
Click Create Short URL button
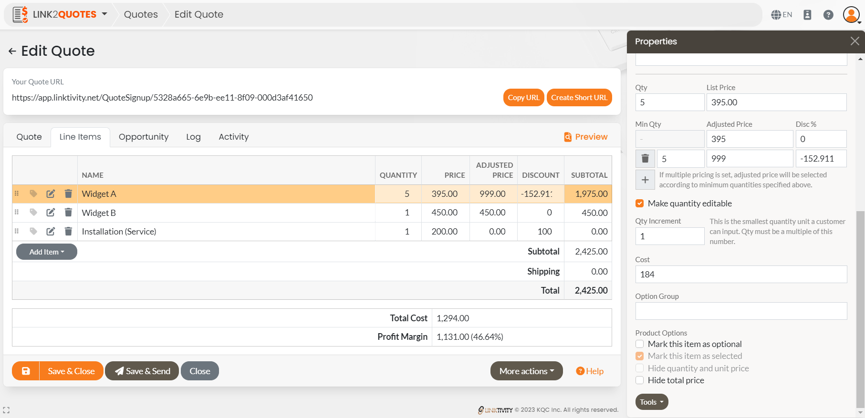pyautogui.click(x=579, y=97)
